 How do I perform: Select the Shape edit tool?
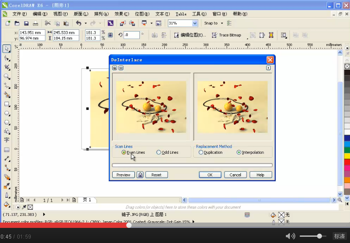[7, 58]
